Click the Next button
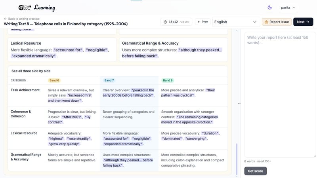 303,22
